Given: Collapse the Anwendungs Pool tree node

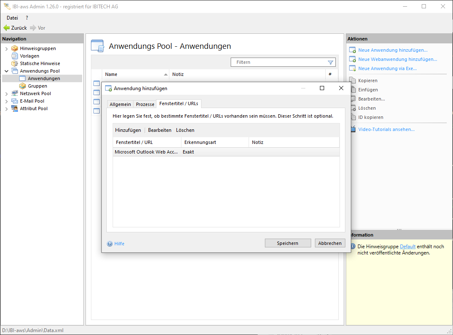Looking at the screenshot, I should [x=7, y=71].
